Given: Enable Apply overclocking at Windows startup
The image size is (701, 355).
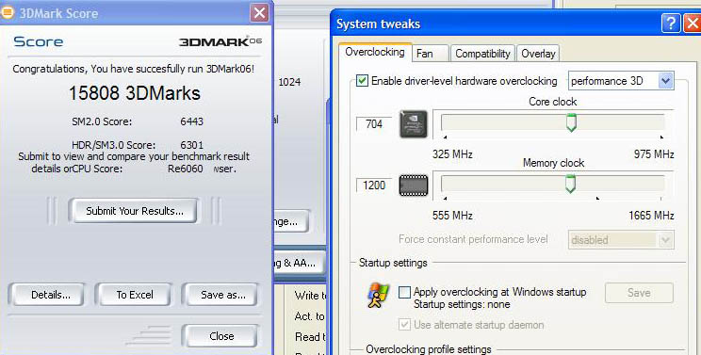Looking at the screenshot, I should point(404,292).
